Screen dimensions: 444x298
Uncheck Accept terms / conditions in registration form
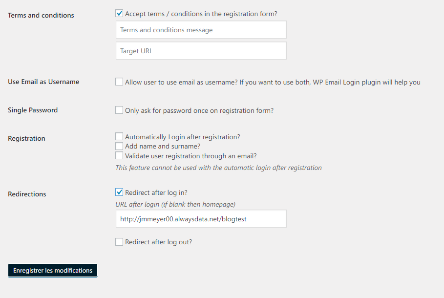pyautogui.click(x=119, y=13)
